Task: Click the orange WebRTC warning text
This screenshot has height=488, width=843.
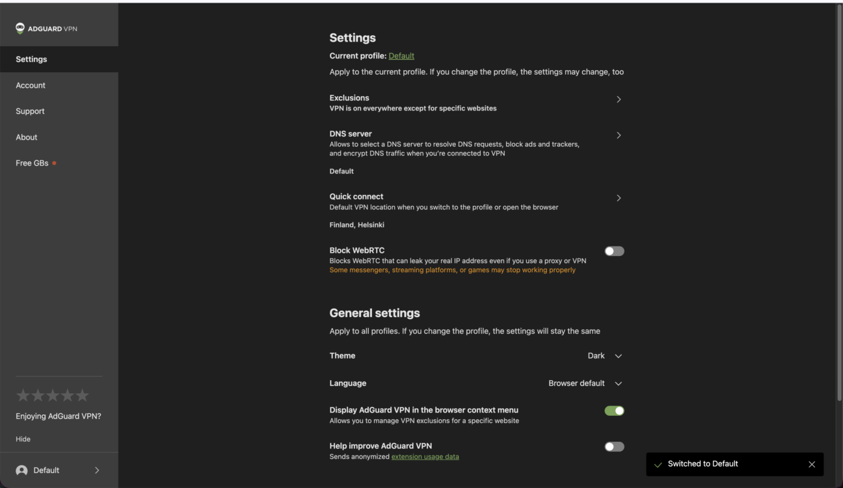Action: pyautogui.click(x=452, y=270)
